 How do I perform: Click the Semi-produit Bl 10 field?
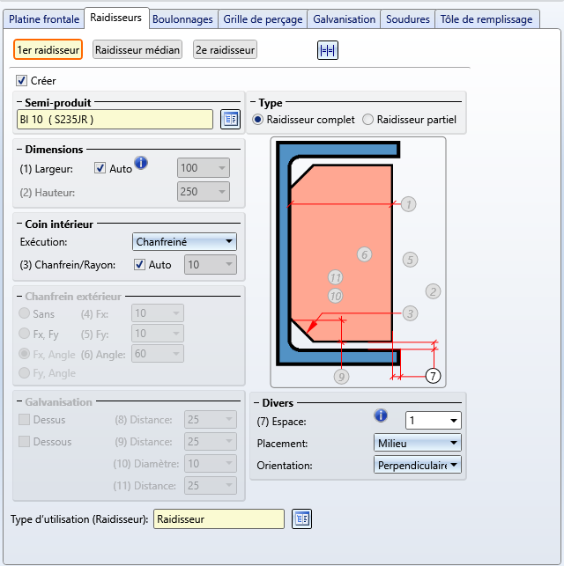pyautogui.click(x=115, y=120)
